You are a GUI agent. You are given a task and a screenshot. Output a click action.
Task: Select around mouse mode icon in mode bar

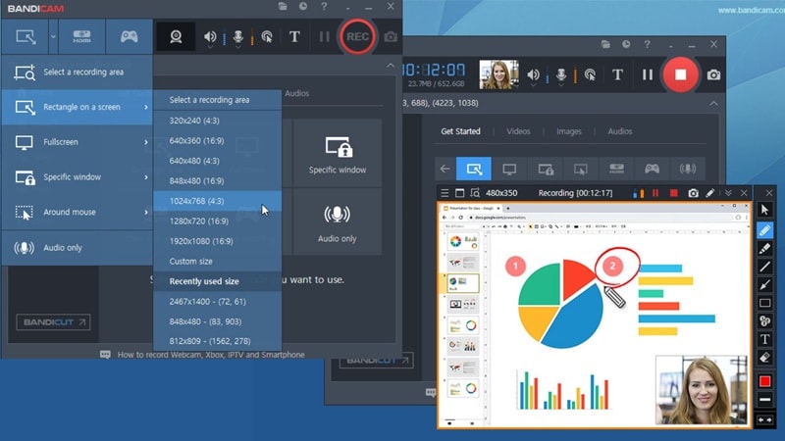pyautogui.click(x=581, y=169)
